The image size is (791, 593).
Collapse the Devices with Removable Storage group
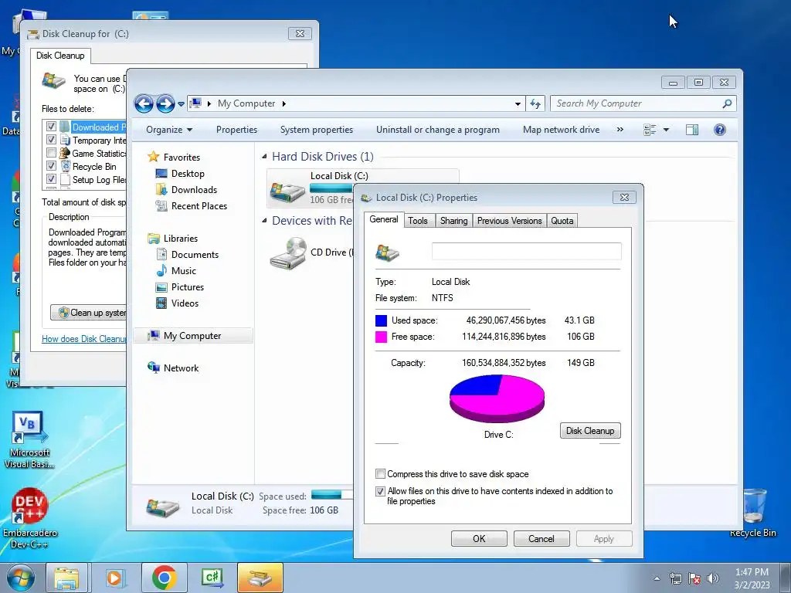pyautogui.click(x=264, y=220)
